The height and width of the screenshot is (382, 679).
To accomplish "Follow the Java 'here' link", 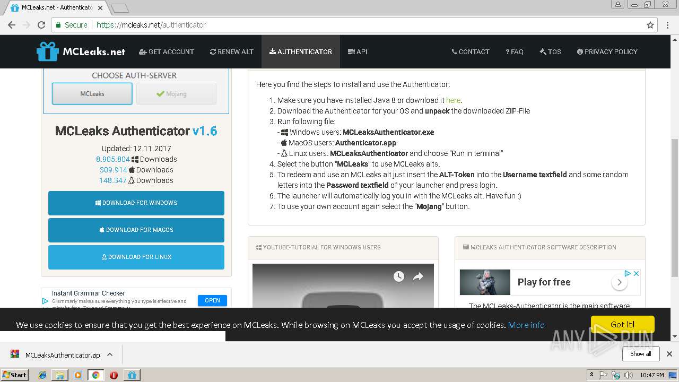I will (x=453, y=100).
